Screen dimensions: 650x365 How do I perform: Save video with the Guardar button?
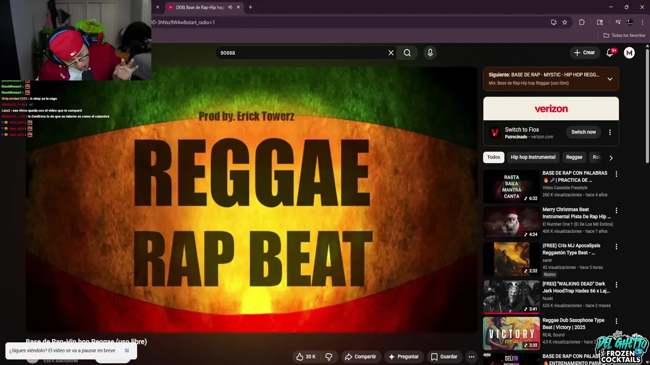click(444, 357)
